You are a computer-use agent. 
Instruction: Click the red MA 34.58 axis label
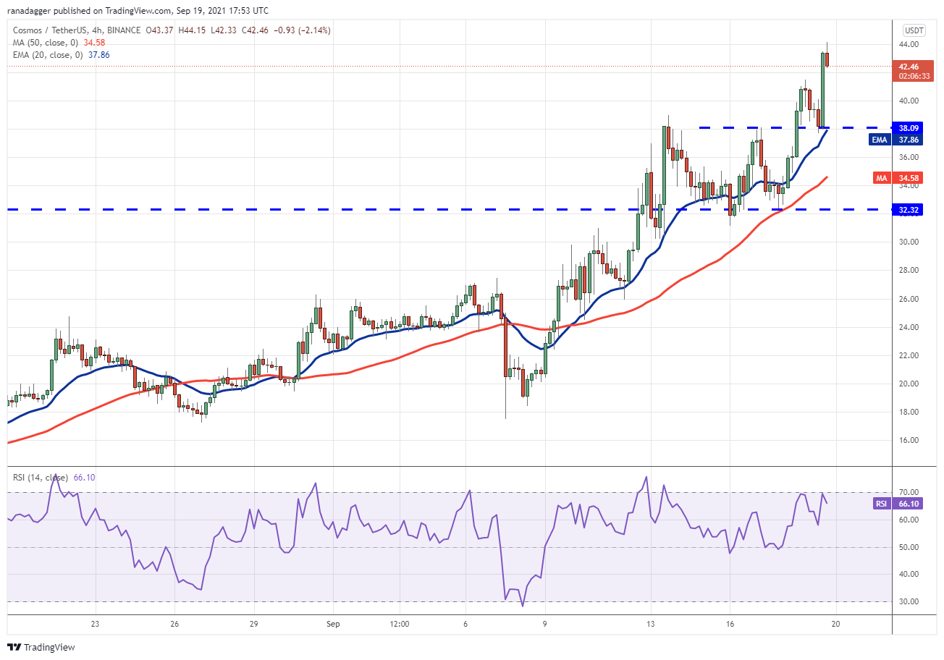[898, 177]
